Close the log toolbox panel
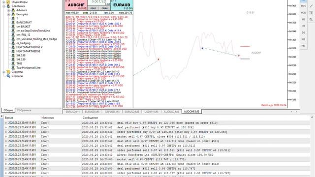This screenshot has width=315, height=177. pyautogui.click(x=1, y=116)
